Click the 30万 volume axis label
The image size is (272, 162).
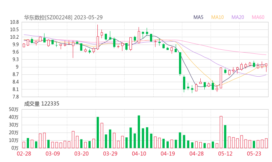pyautogui.click(x=14, y=125)
